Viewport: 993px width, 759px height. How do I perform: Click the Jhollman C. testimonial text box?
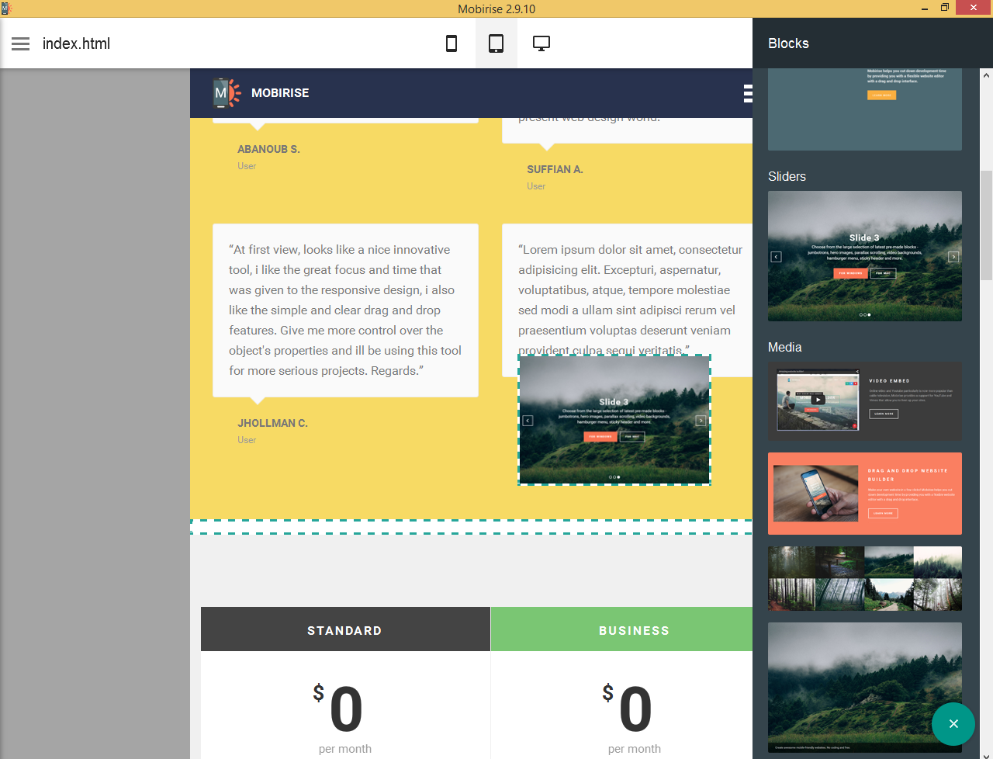pyautogui.click(x=345, y=310)
